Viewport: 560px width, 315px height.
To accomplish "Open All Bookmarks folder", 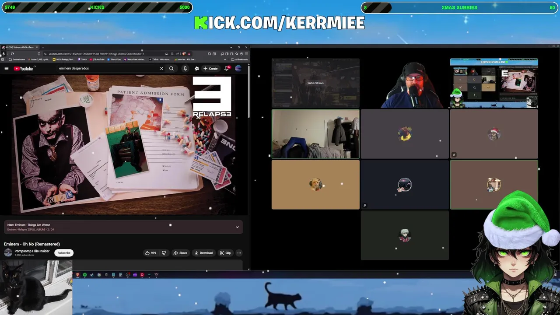I will (x=239, y=59).
